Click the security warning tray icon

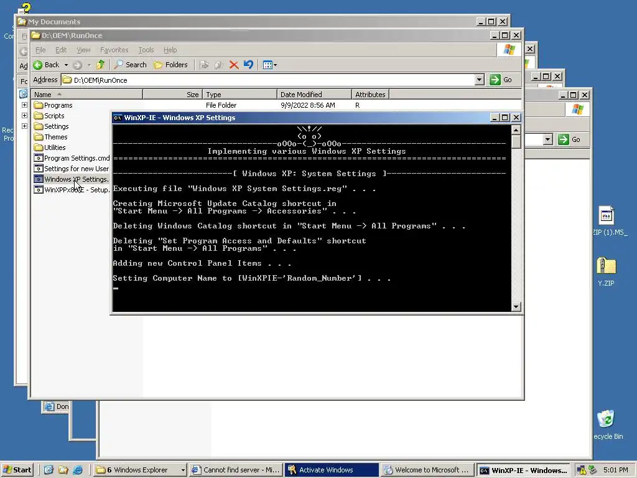[582, 471]
